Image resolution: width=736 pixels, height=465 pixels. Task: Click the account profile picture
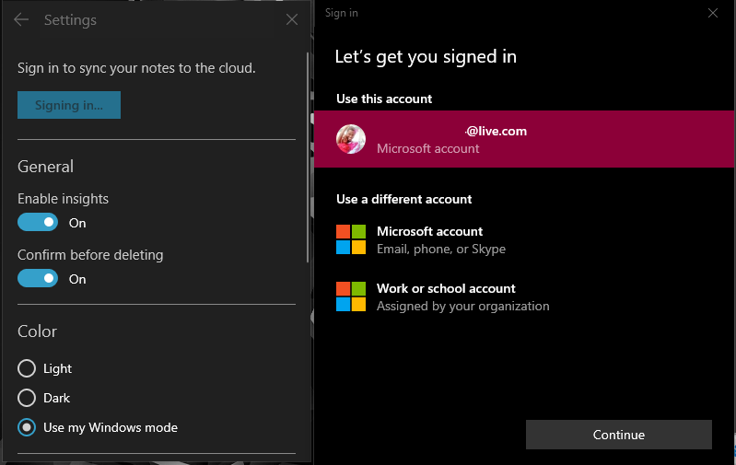(x=351, y=139)
